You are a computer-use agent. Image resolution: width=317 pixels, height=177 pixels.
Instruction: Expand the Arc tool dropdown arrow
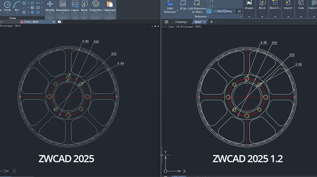click(17, 13)
